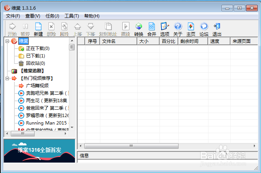This screenshot has height=173, width=261.
Task: Sort by the 文件名 column header
Action: pyautogui.click(x=118, y=41)
